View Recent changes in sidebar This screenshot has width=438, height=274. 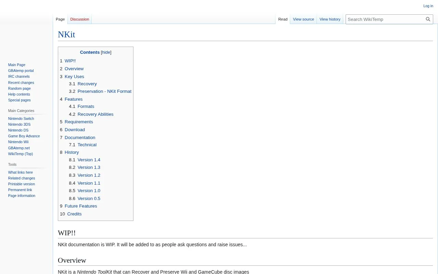tap(21, 83)
